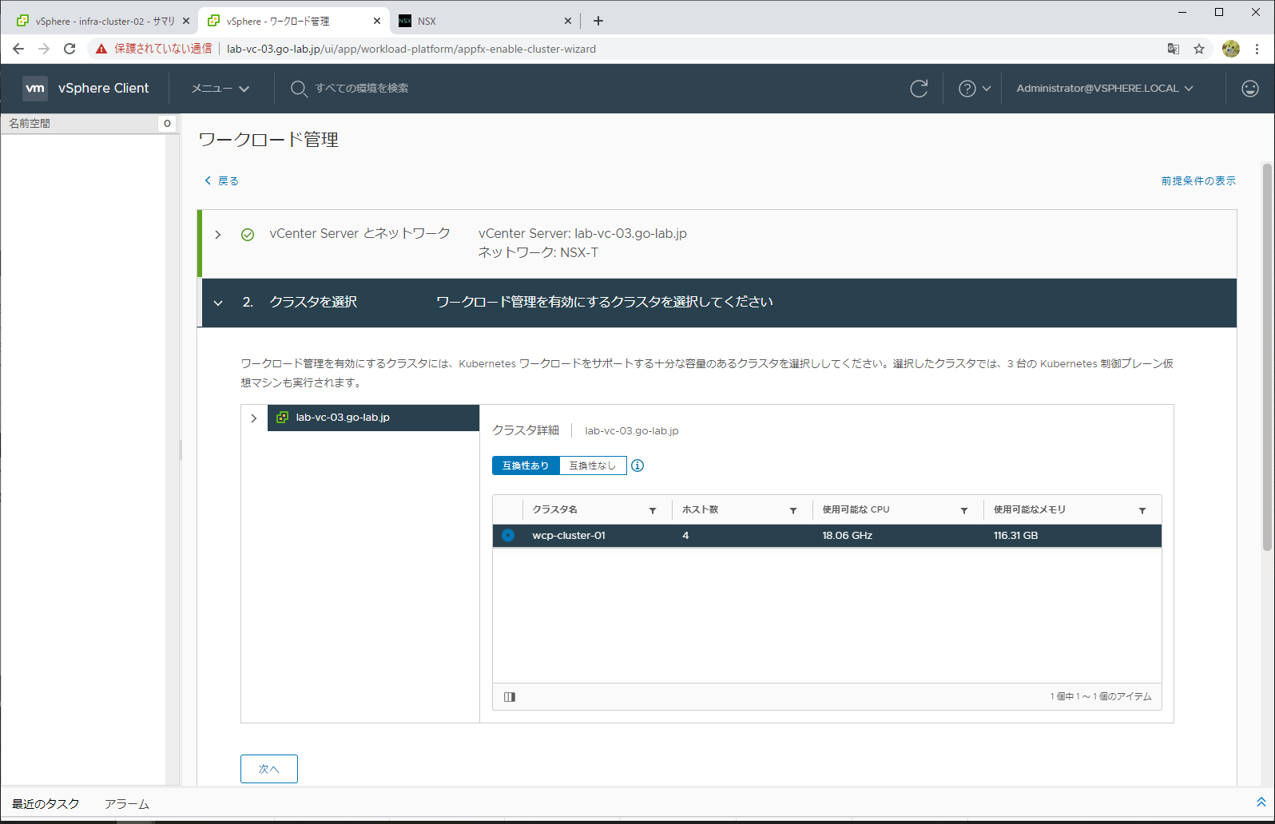The height and width of the screenshot is (824, 1275).
Task: Open the メニュー dropdown
Action: (x=220, y=89)
